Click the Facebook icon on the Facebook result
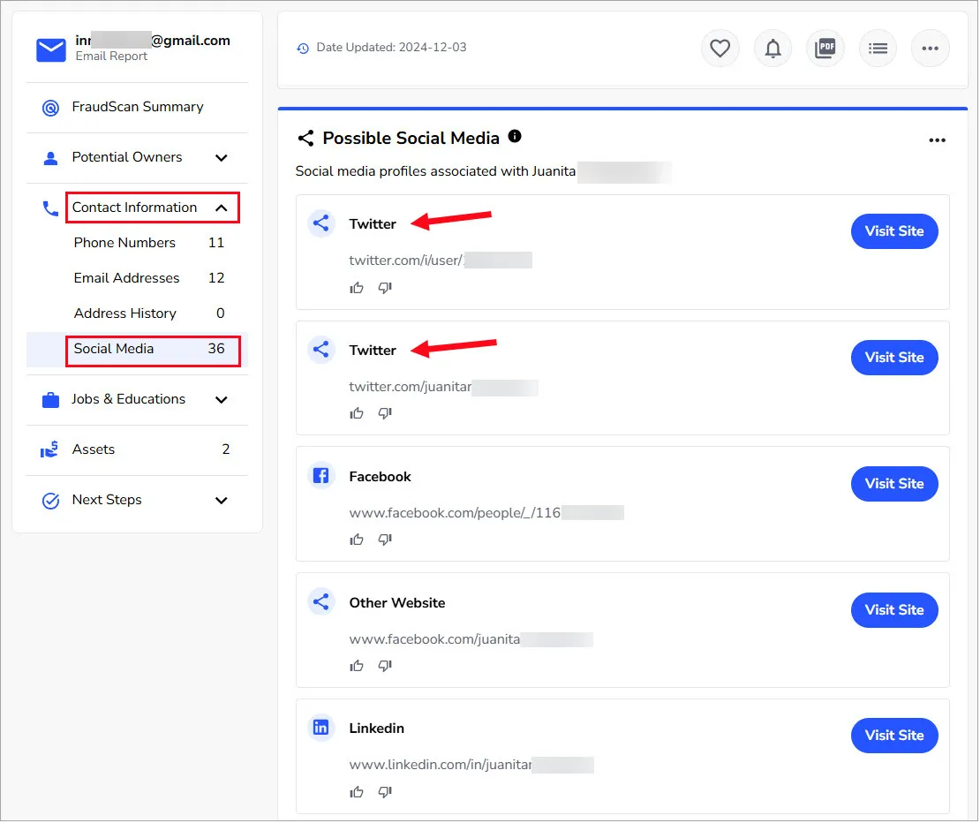The width and height of the screenshot is (980, 823). 320,475
